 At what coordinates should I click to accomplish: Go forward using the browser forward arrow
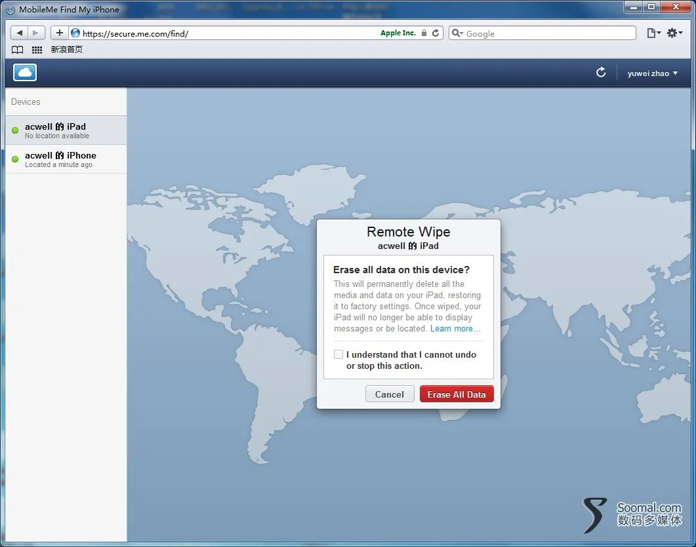pyautogui.click(x=36, y=33)
